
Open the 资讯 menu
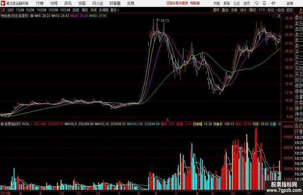68,3
